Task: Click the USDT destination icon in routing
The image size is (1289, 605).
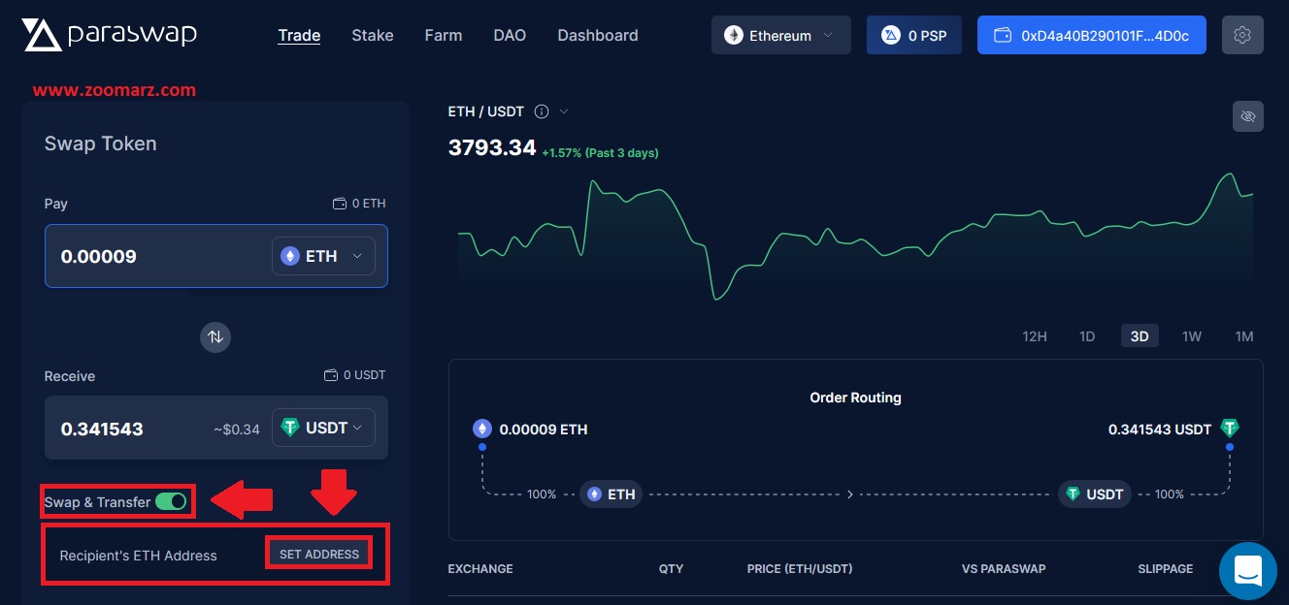Action: pyautogui.click(x=1230, y=429)
